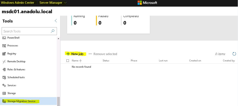Click the '0 items' counter text

[x=220, y=54]
